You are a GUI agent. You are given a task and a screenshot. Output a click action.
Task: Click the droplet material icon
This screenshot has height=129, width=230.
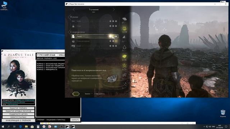(124, 47)
